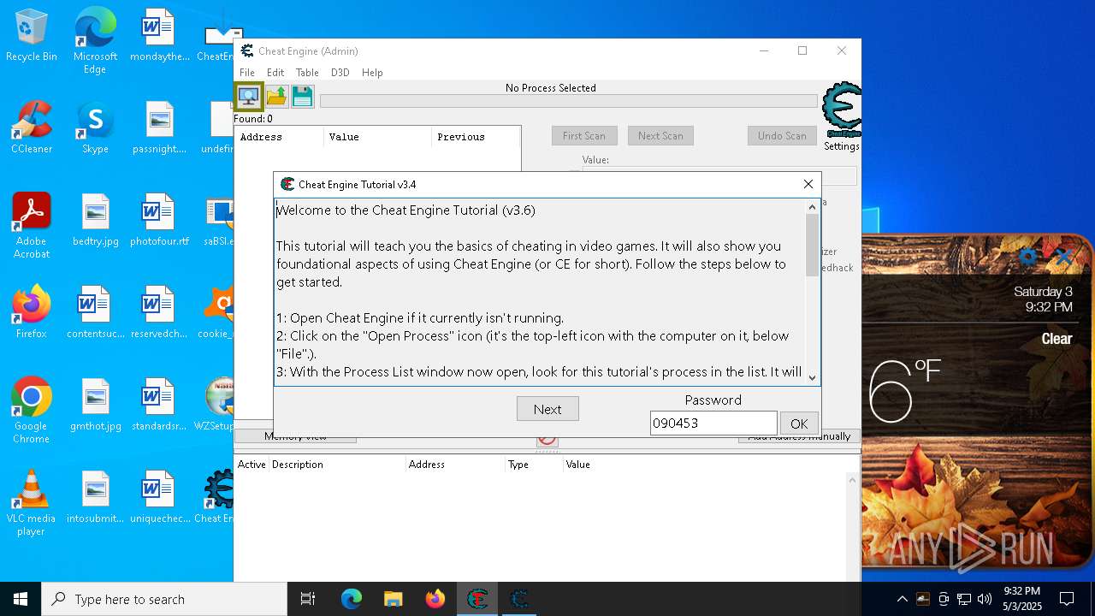This screenshot has height=616, width=1095.
Task: Open Firefox from the taskbar
Action: (435, 599)
